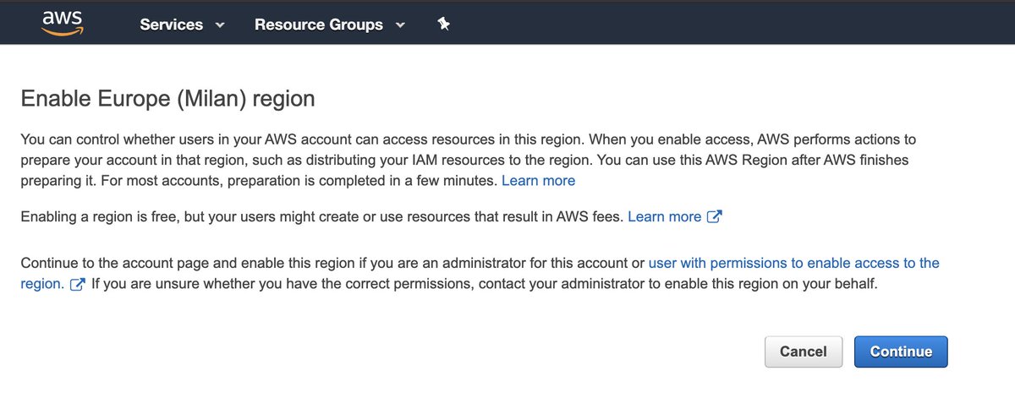
Task: Click Learn more link about AWS fees
Action: coord(664,217)
